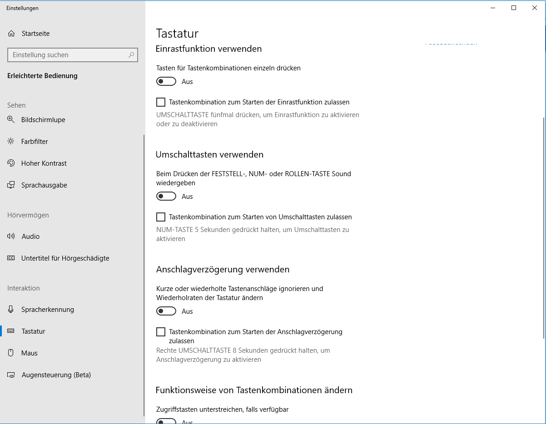Image resolution: width=546 pixels, height=424 pixels.
Task: Turn on the Anschlagverzögerung toggle
Action: tap(166, 311)
